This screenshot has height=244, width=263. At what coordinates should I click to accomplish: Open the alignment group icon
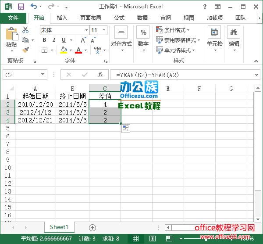coord(121,32)
